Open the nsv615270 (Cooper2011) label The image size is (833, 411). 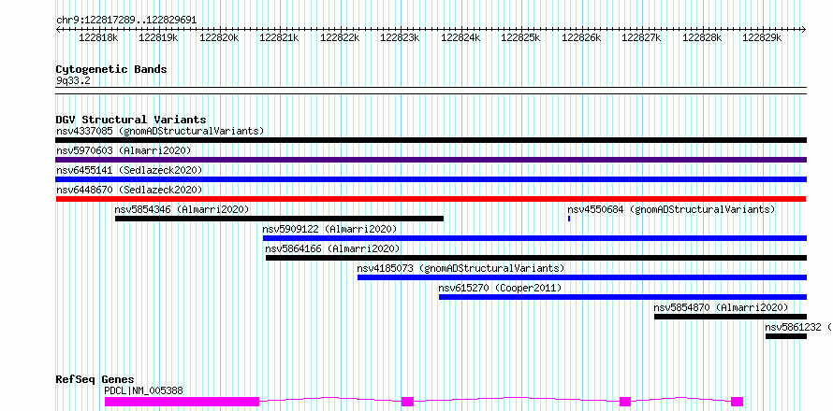coord(500,288)
